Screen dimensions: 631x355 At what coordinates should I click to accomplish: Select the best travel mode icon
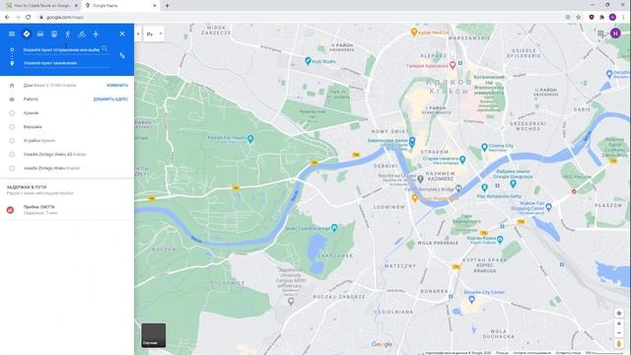tap(27, 35)
